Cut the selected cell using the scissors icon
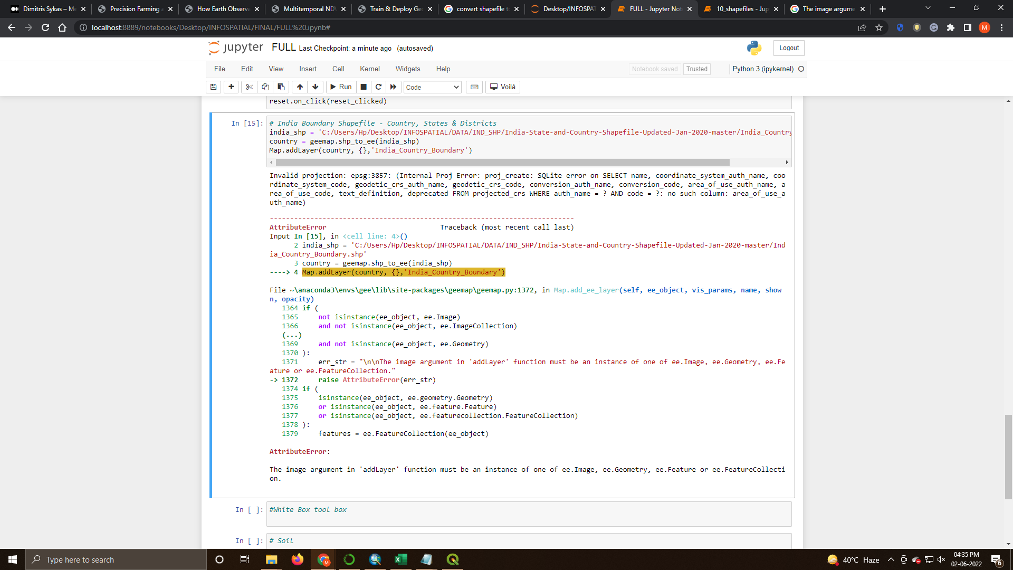 tap(249, 87)
